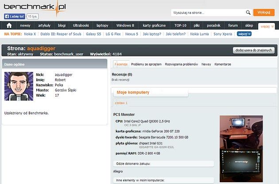Expand the 'więcej' menu in the nav bar

(266, 26)
